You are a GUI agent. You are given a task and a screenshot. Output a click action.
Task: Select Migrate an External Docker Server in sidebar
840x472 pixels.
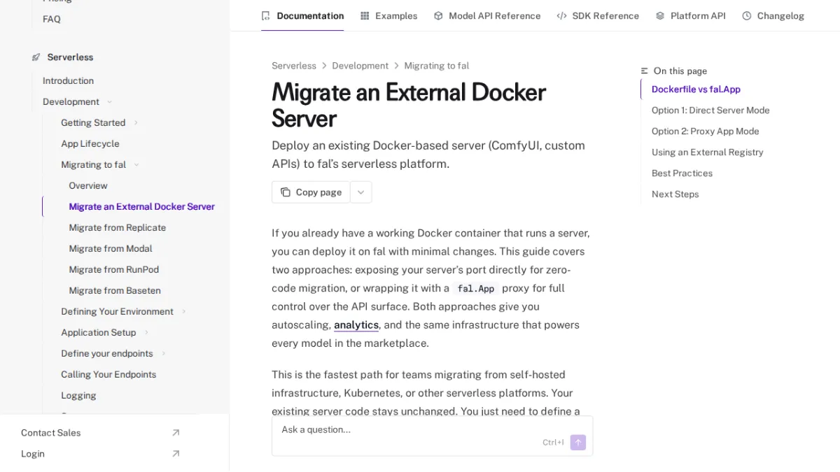pos(141,207)
